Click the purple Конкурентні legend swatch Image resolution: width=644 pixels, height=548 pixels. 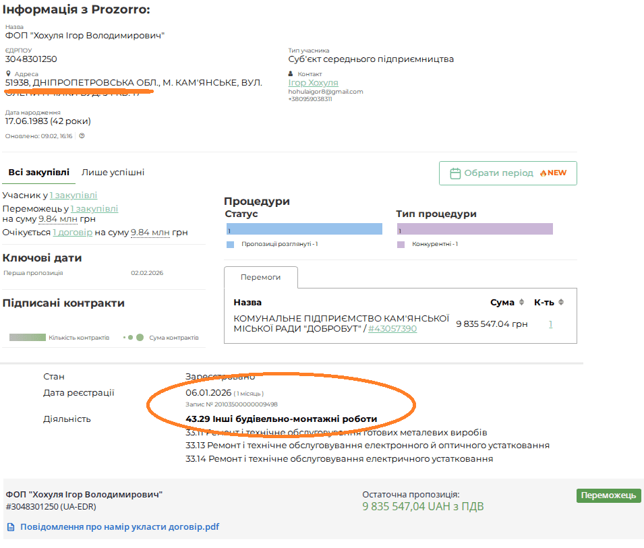coord(401,244)
